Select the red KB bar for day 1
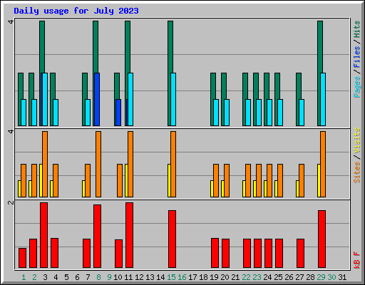The image size is (365, 285). (22, 258)
